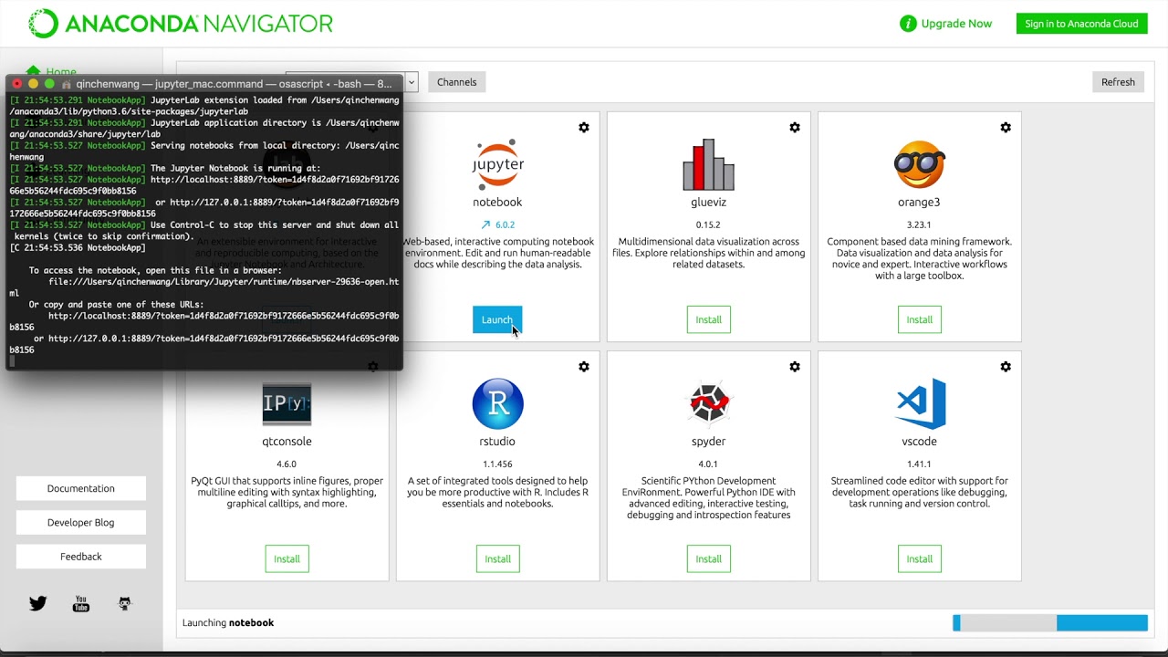Click home folder icon in Terminal title bar
Image resolution: width=1168 pixels, height=657 pixels.
[x=66, y=84]
